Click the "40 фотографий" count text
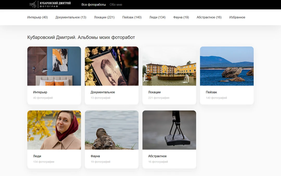Viewport: 281px width, 176px height. point(43,98)
